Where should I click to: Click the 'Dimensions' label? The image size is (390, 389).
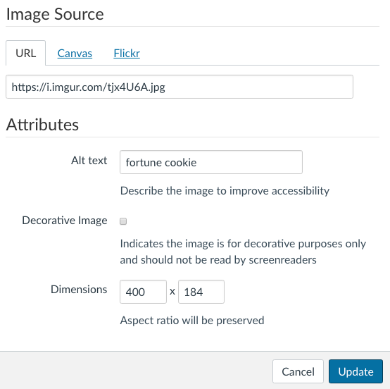pyautogui.click(x=79, y=290)
